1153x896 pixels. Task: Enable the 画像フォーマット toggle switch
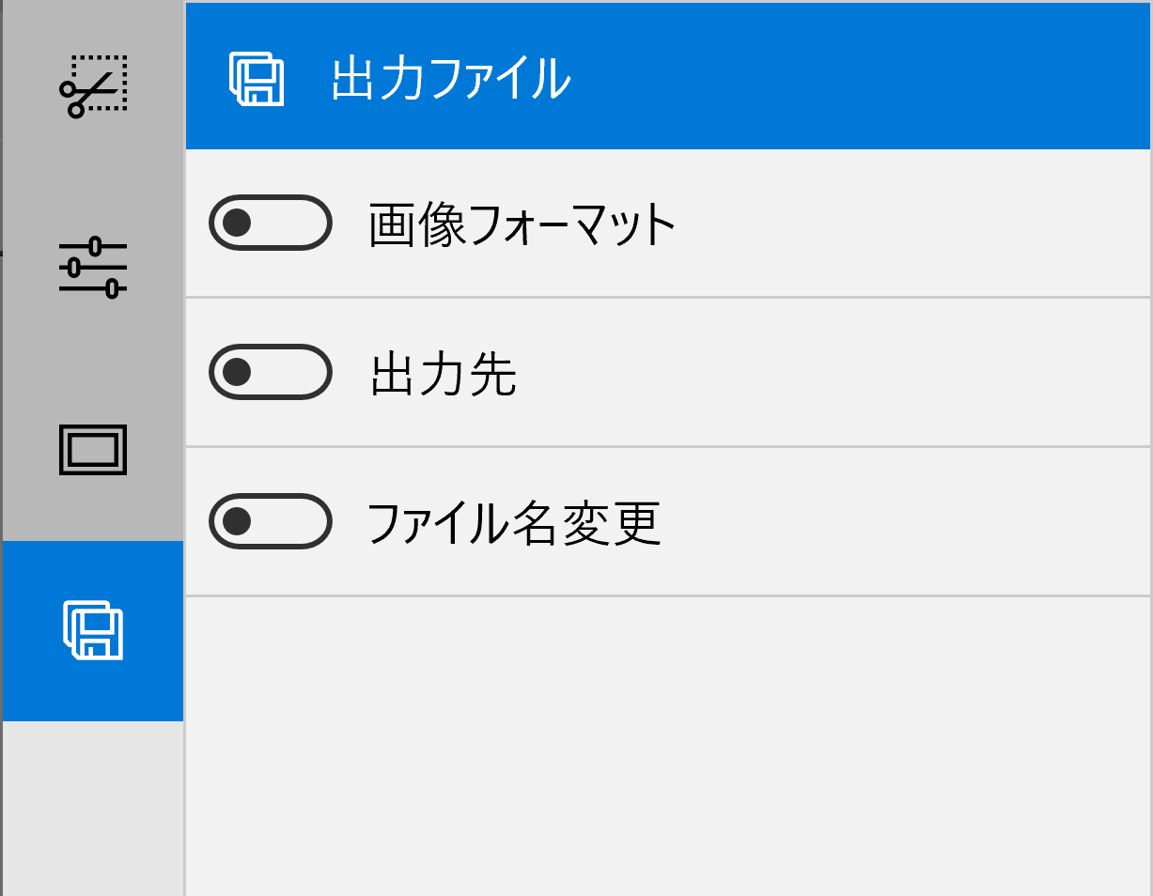271,223
